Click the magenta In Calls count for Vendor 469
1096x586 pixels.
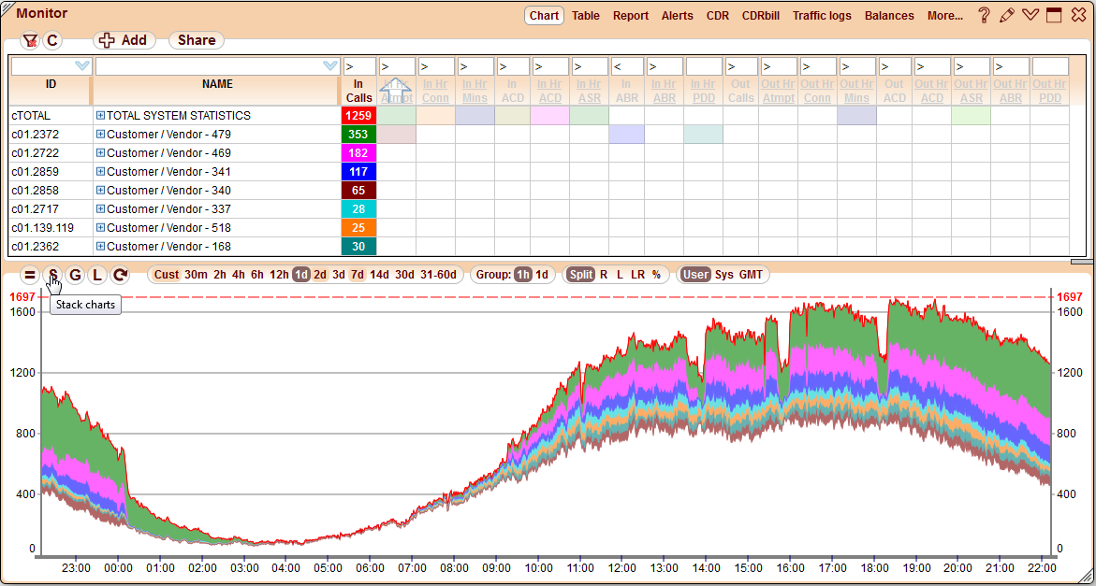pyautogui.click(x=357, y=152)
